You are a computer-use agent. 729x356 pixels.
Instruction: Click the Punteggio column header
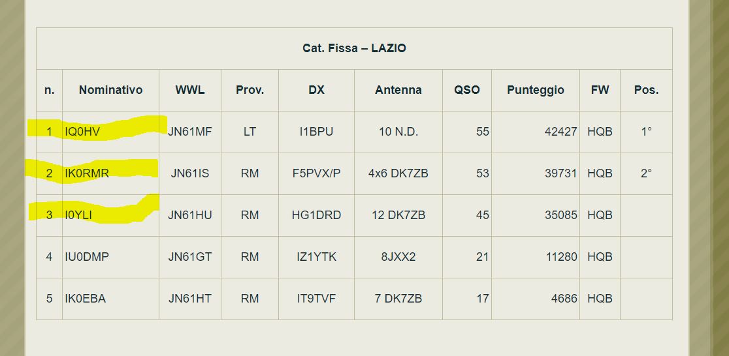(x=535, y=90)
